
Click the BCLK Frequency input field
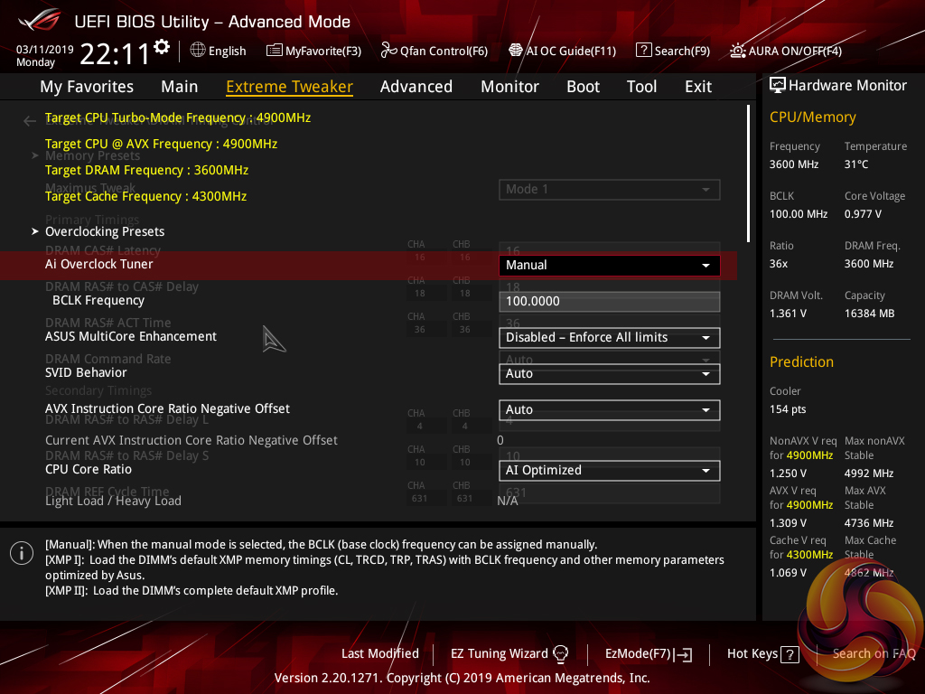click(x=609, y=302)
